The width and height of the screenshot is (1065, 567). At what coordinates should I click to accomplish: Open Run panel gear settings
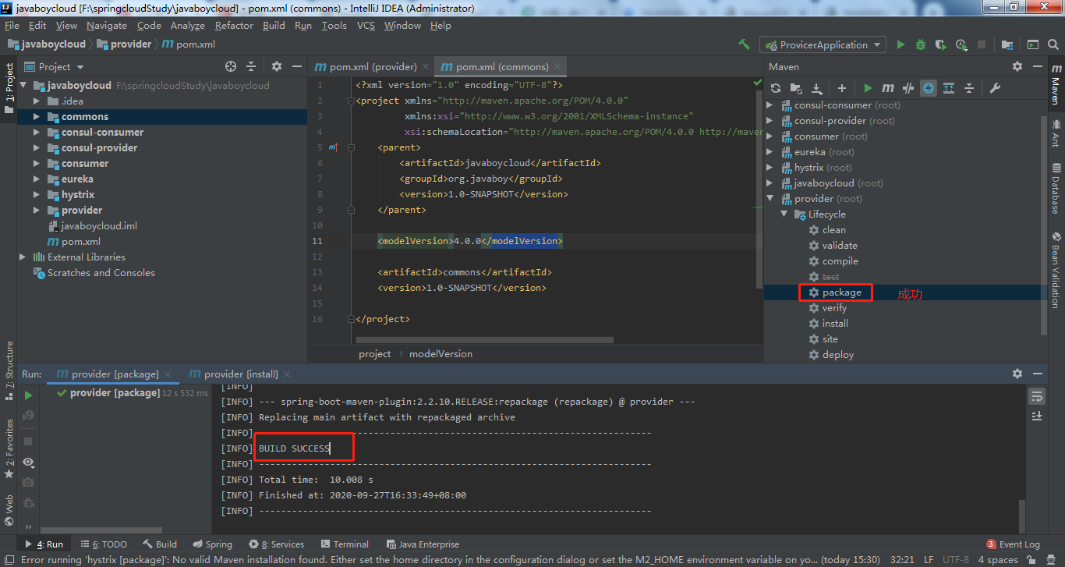pyautogui.click(x=1017, y=374)
